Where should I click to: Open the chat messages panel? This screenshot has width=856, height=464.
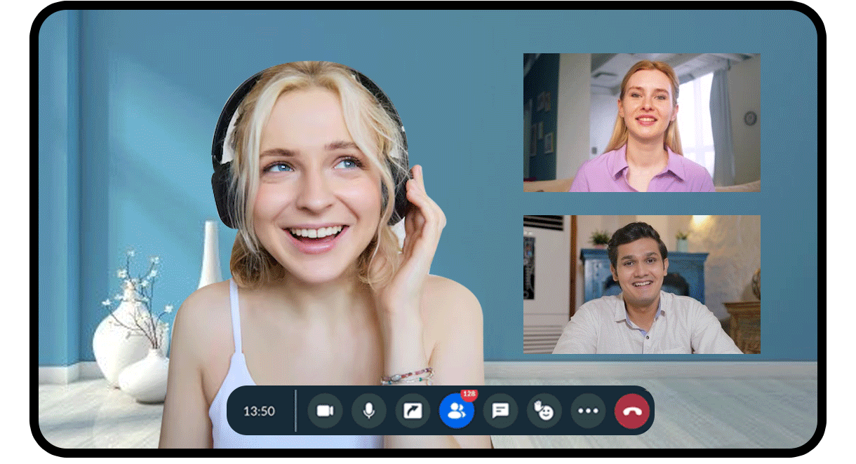500,411
